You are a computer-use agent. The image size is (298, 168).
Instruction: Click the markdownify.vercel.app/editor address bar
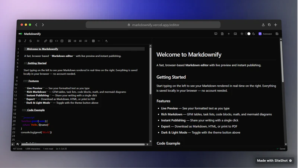[x=153, y=25]
